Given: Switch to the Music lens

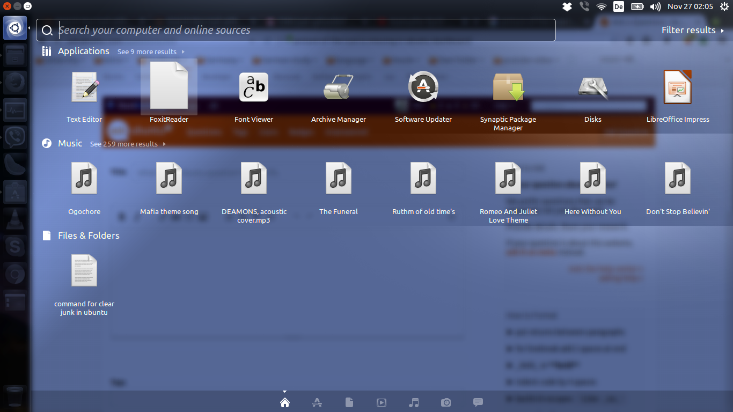Looking at the screenshot, I should pyautogui.click(x=414, y=402).
